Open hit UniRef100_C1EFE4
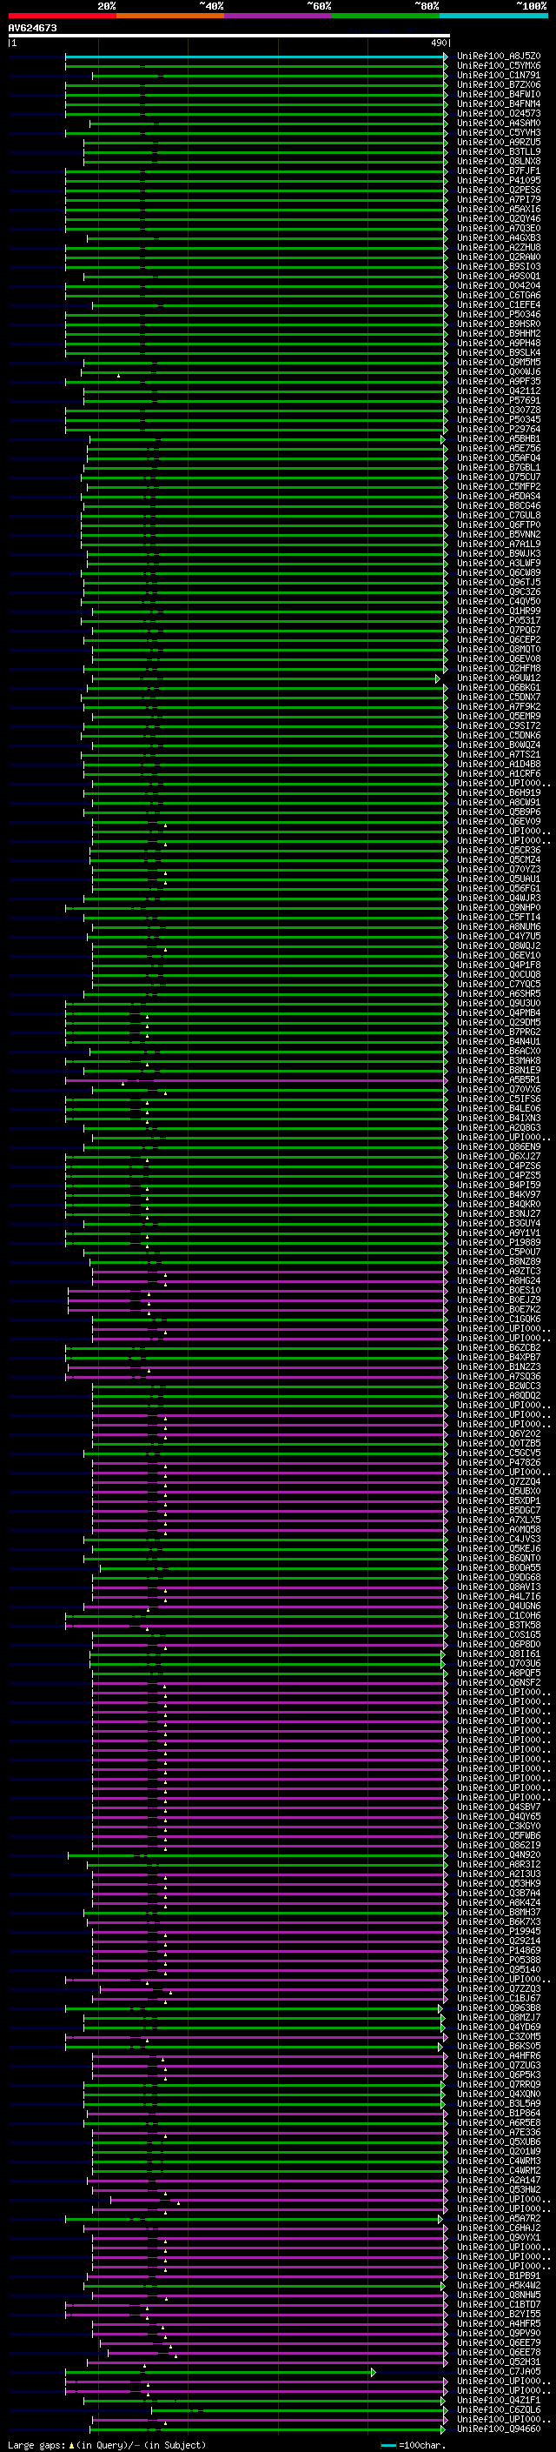The height and width of the screenshot is (2452, 556). click(x=499, y=304)
